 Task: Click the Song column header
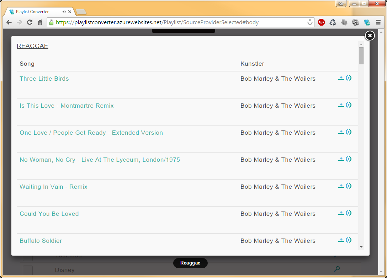tap(27, 64)
